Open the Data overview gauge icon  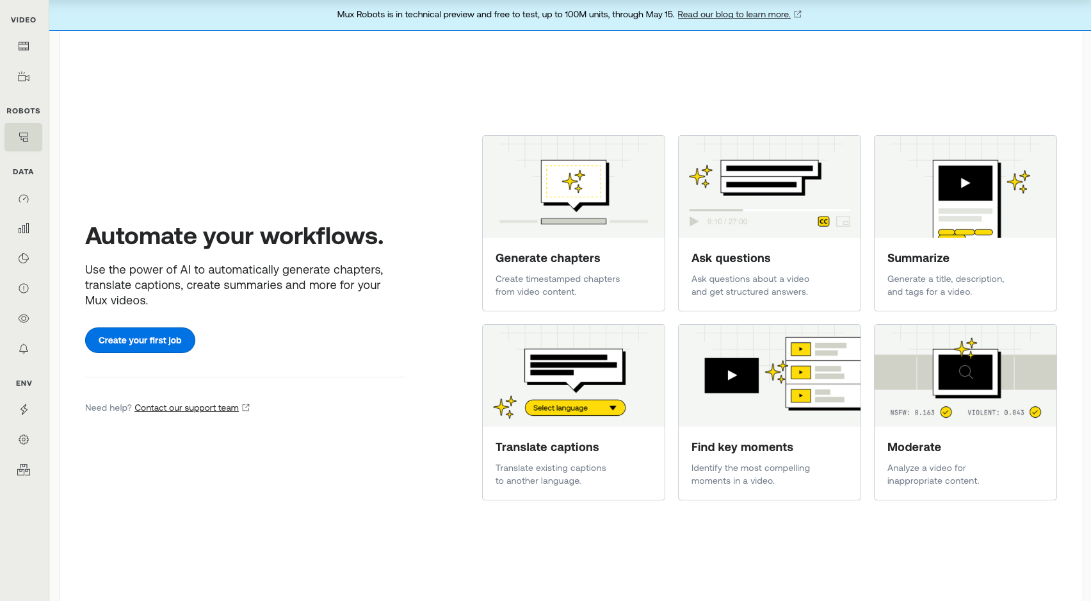[x=24, y=199]
